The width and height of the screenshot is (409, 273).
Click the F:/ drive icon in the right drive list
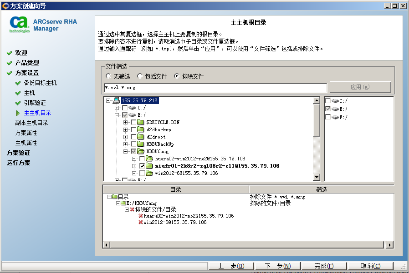click(335, 117)
